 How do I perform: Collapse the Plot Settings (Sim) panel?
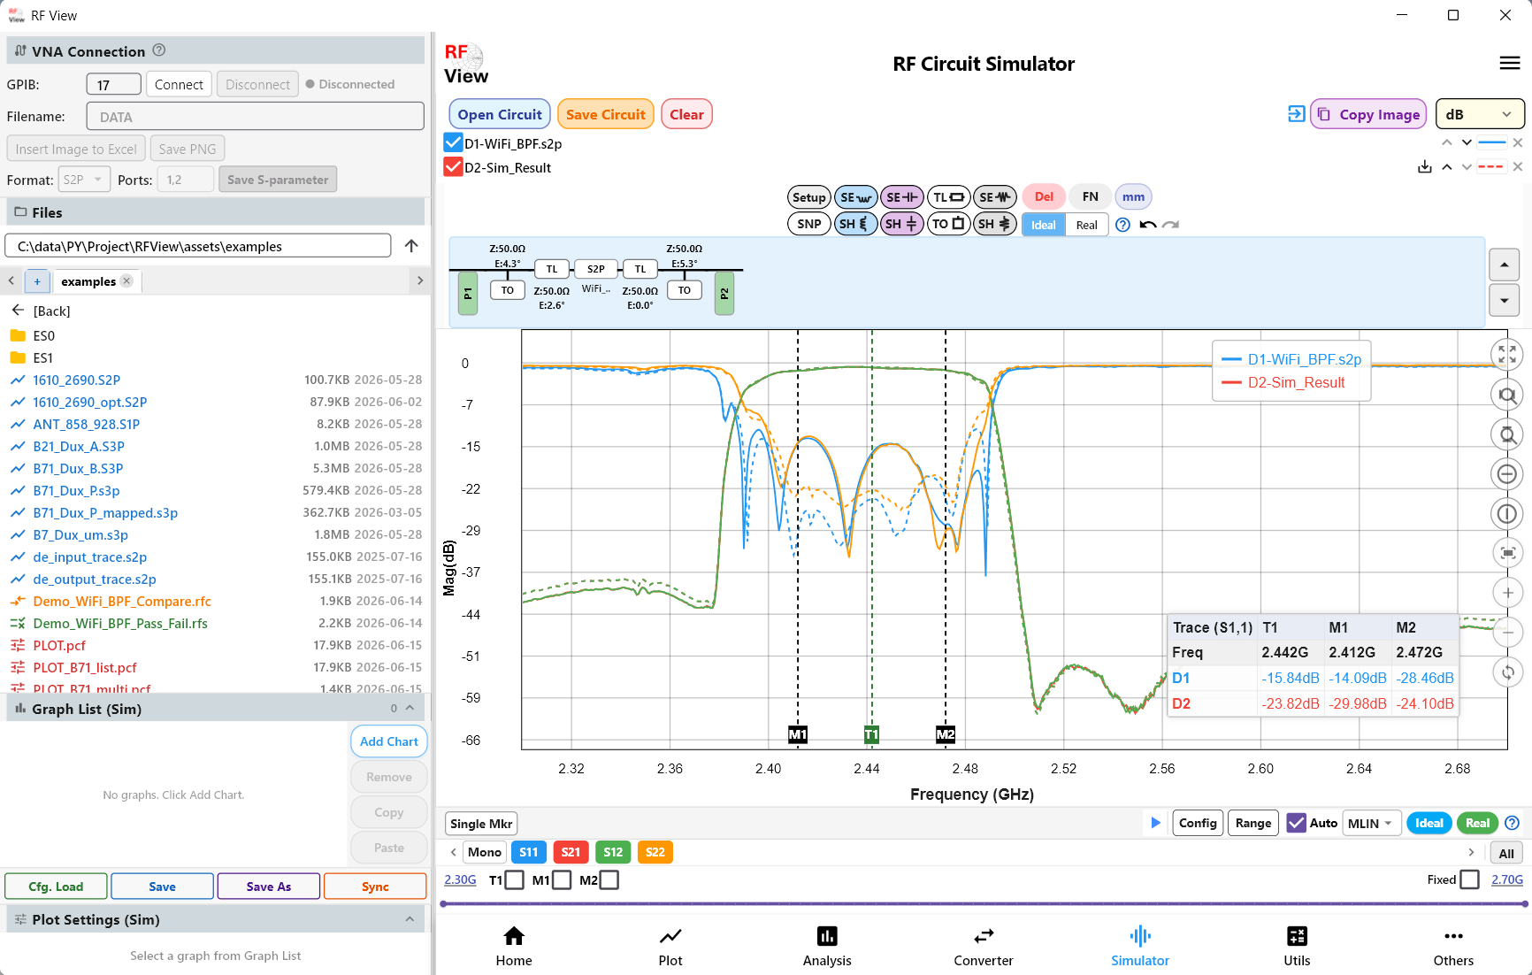point(410,919)
